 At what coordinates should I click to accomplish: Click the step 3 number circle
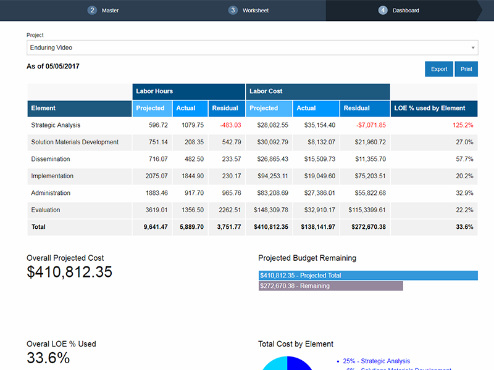233,10
